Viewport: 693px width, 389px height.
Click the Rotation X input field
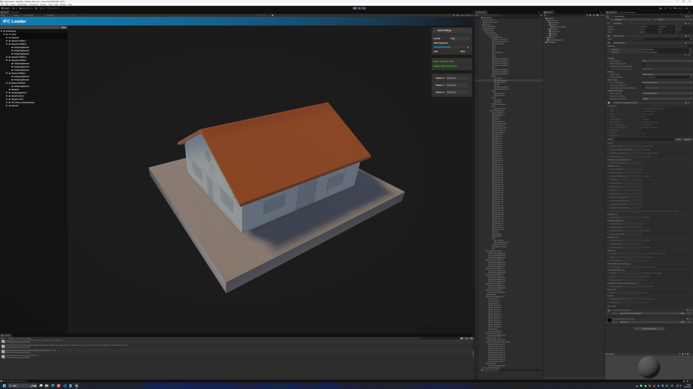click(x=456, y=78)
